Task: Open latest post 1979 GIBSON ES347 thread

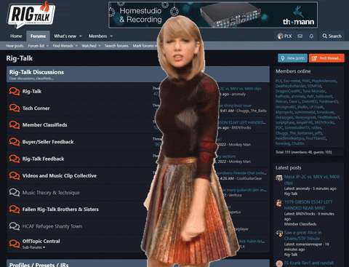Action: (x=308, y=205)
